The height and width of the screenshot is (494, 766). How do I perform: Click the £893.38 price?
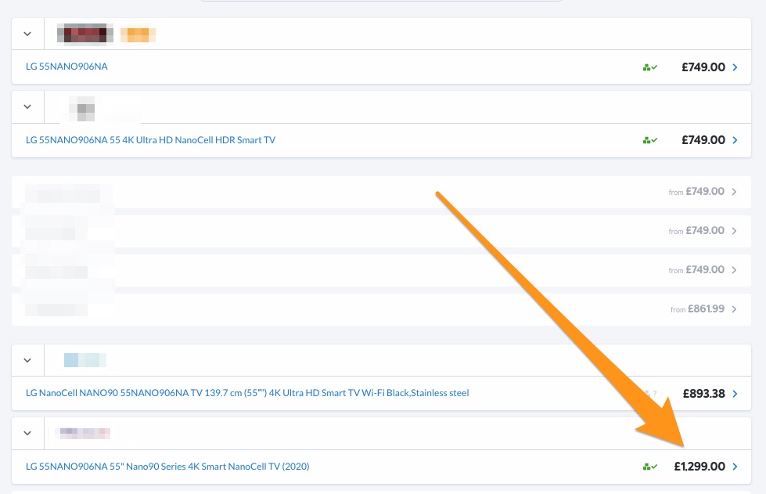point(704,394)
